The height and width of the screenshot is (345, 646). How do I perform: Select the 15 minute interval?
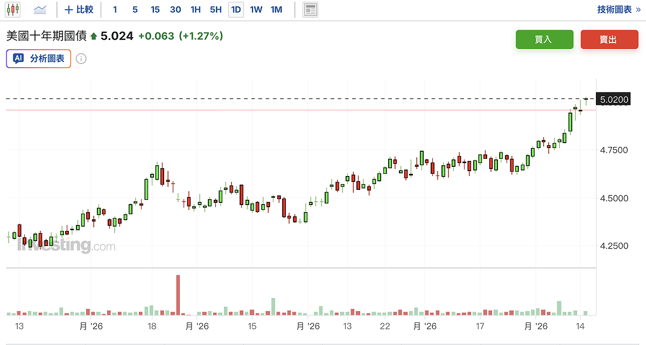tap(155, 10)
